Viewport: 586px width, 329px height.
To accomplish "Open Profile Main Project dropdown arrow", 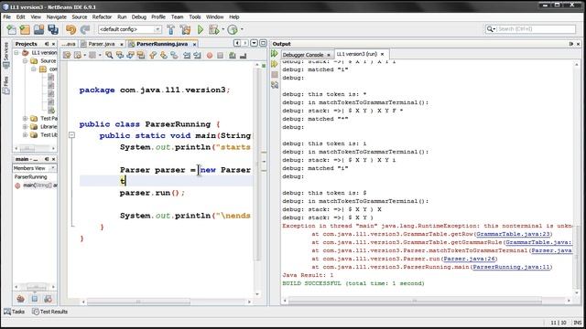I will pyautogui.click(x=242, y=29).
